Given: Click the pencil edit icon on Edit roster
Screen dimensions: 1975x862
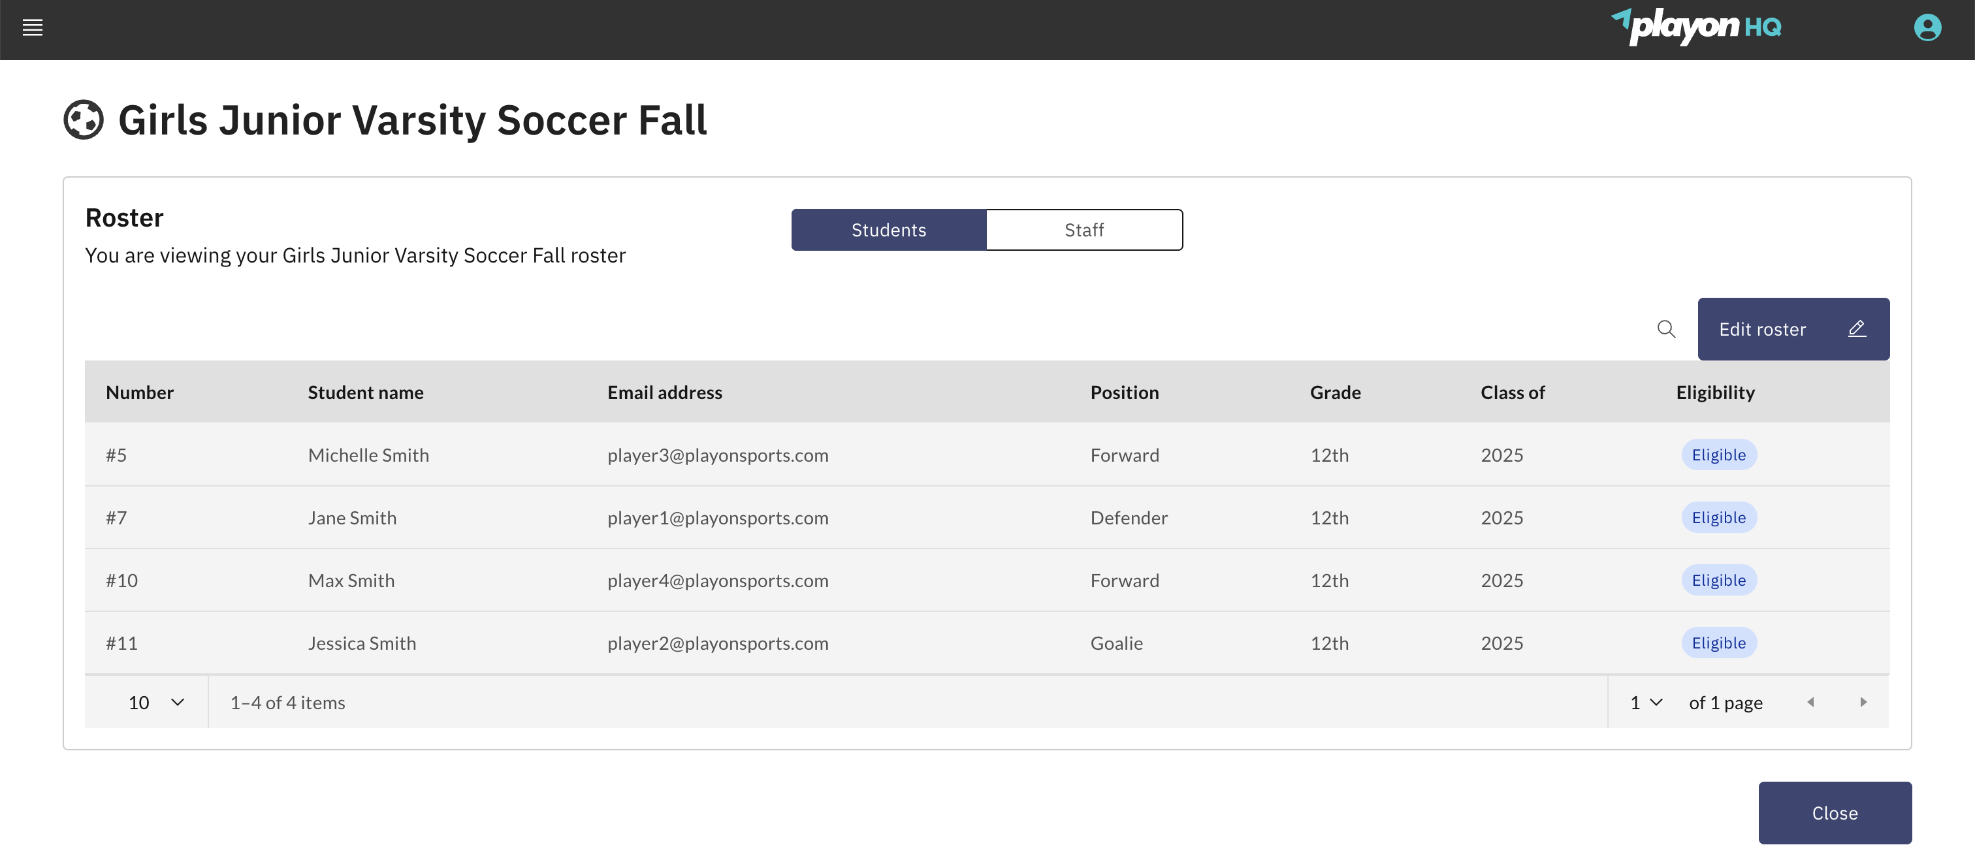Looking at the screenshot, I should click(x=1857, y=329).
